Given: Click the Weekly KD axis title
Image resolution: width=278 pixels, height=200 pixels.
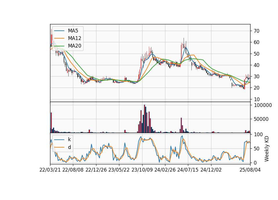Looking at the screenshot, I should pos(267,149).
